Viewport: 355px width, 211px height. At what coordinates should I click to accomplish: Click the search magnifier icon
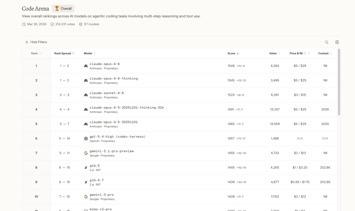tap(326, 42)
